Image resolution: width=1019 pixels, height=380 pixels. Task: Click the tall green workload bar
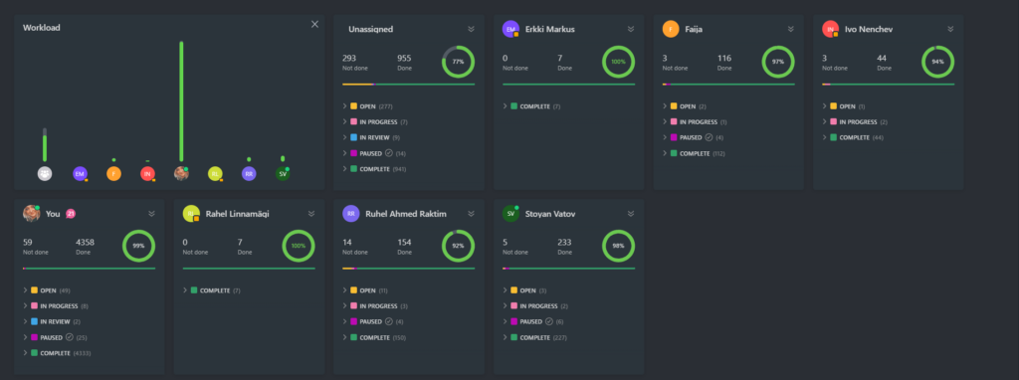[x=181, y=101]
